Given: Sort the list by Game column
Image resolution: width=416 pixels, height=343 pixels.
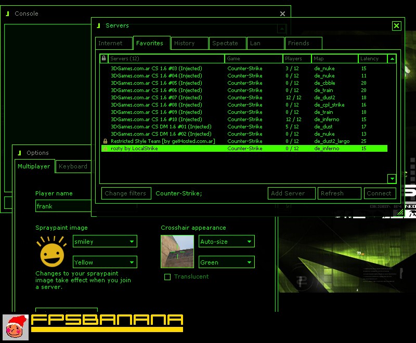Looking at the screenshot, I should coord(254,59).
